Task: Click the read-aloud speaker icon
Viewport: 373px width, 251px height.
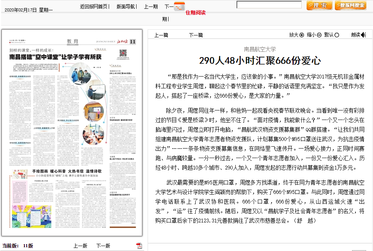Action: tap(363, 35)
